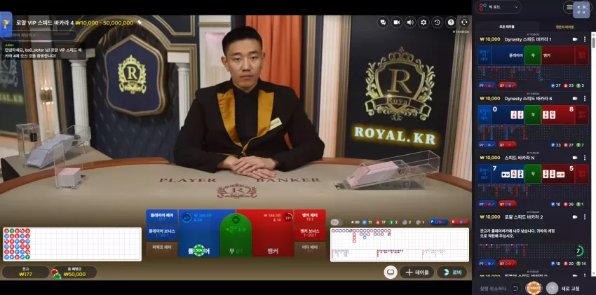Toggle P? prediction for Dynasty 스피드 바카라 1
This screenshot has width=596, height=295.
[487, 85]
